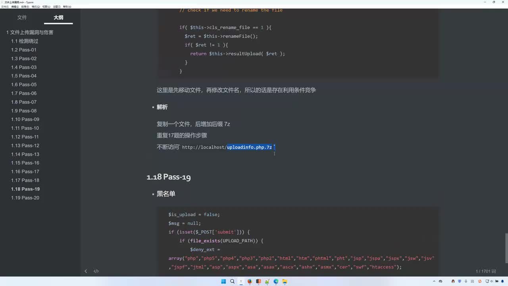Click code line $is_upload = false;
This screenshot has height=286, width=508.
[x=194, y=214]
